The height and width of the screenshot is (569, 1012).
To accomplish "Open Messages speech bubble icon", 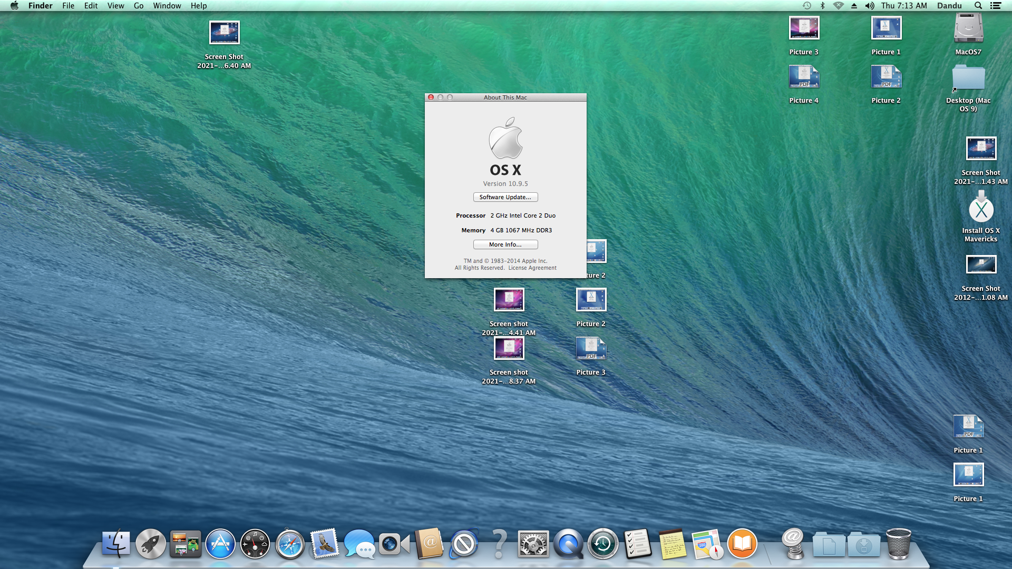I will point(359,544).
